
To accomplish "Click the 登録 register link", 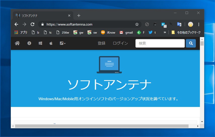I will coord(101,43).
